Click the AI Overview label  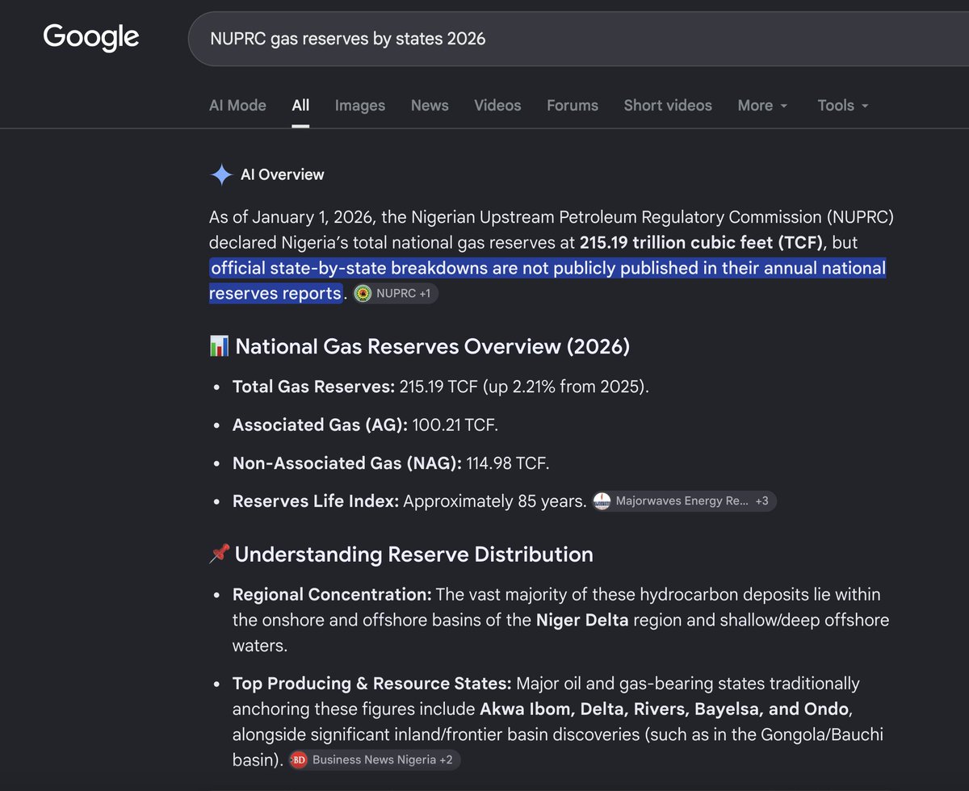click(282, 174)
